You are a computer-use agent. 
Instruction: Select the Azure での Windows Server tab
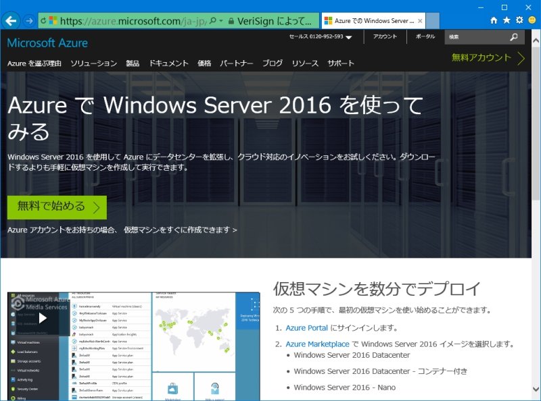(373, 21)
